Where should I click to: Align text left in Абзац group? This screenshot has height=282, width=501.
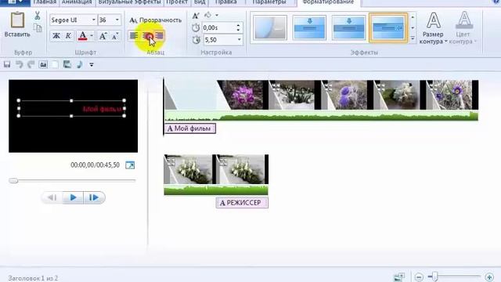click(x=134, y=36)
